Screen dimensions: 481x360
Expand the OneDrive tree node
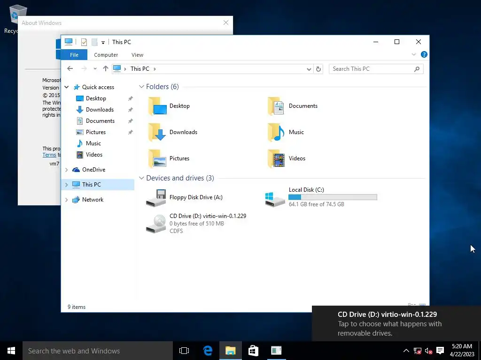67,170
